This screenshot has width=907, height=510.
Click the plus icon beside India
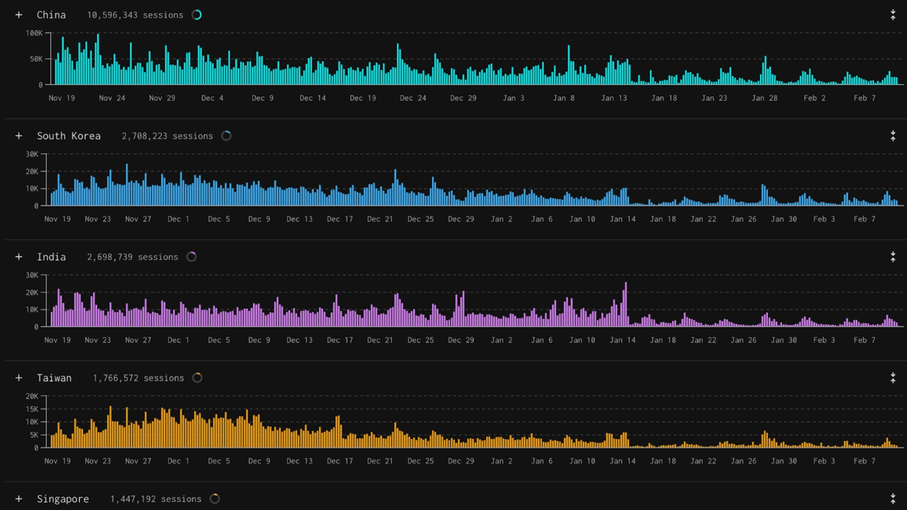[x=19, y=257]
